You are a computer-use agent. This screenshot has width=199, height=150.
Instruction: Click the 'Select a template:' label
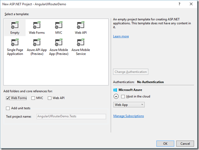click(x=17, y=14)
